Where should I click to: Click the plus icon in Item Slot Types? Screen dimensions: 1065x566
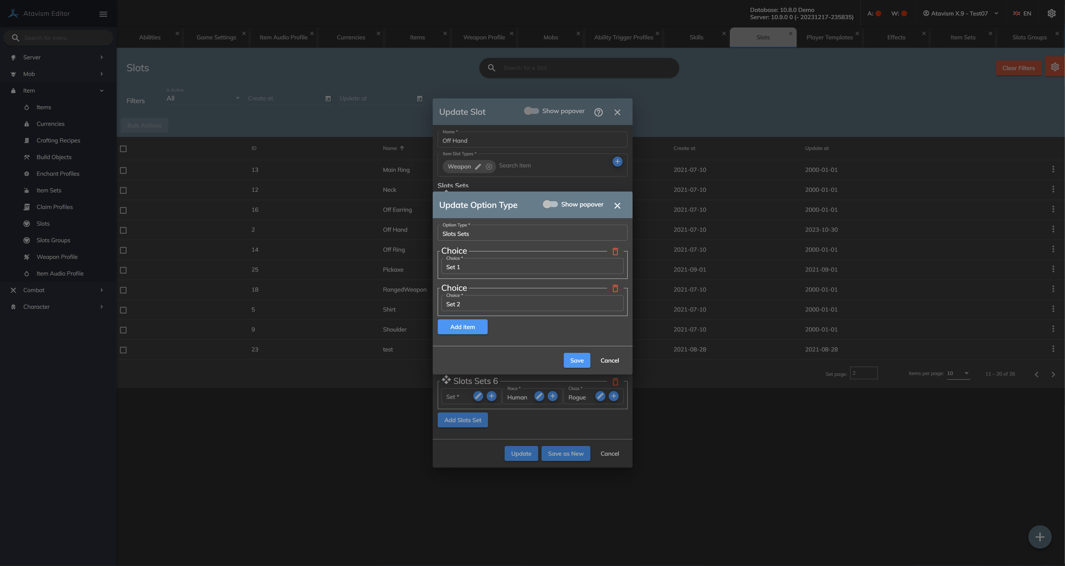click(617, 161)
